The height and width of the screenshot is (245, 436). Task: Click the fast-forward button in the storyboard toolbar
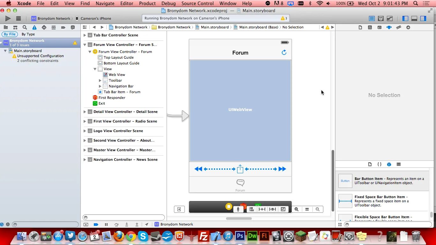(x=282, y=169)
